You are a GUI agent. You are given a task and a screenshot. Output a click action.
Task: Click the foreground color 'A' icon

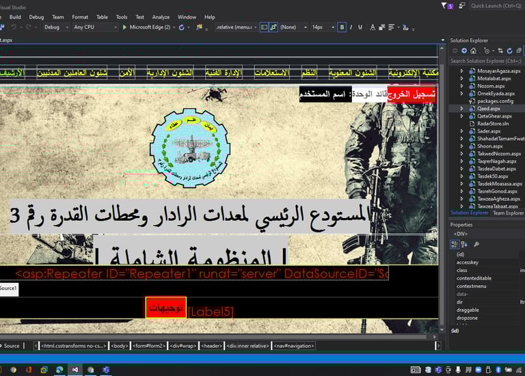(x=373, y=27)
